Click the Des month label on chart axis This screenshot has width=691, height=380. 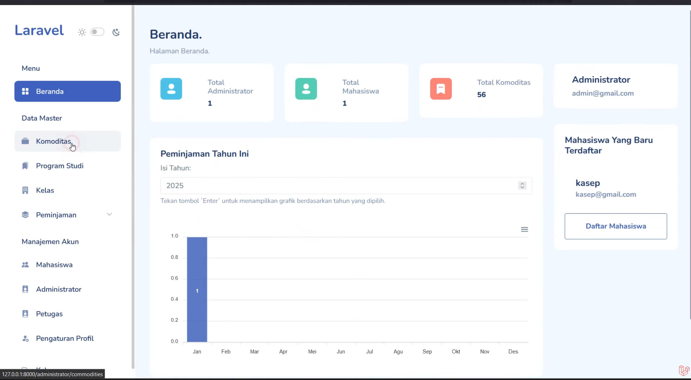513,352
